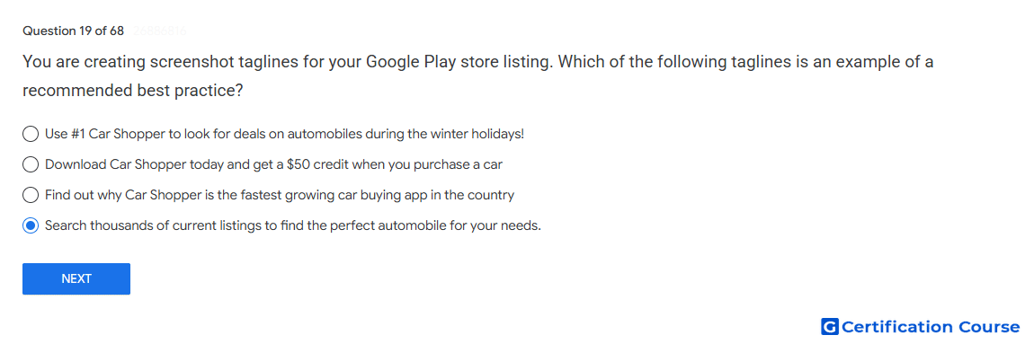Click the blue G logo icon
The height and width of the screenshot is (344, 1034).
[x=830, y=326]
